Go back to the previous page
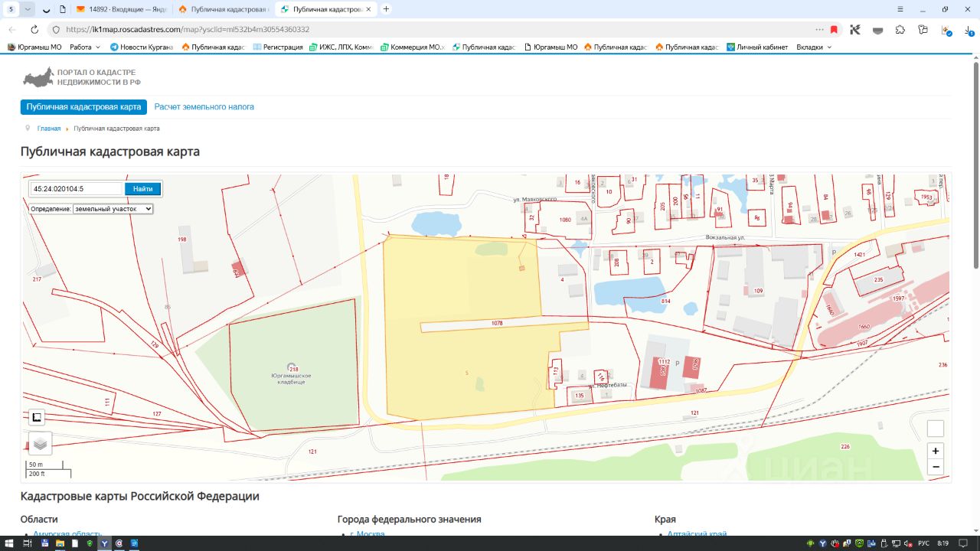Image resolution: width=980 pixels, height=551 pixels. click(12, 29)
